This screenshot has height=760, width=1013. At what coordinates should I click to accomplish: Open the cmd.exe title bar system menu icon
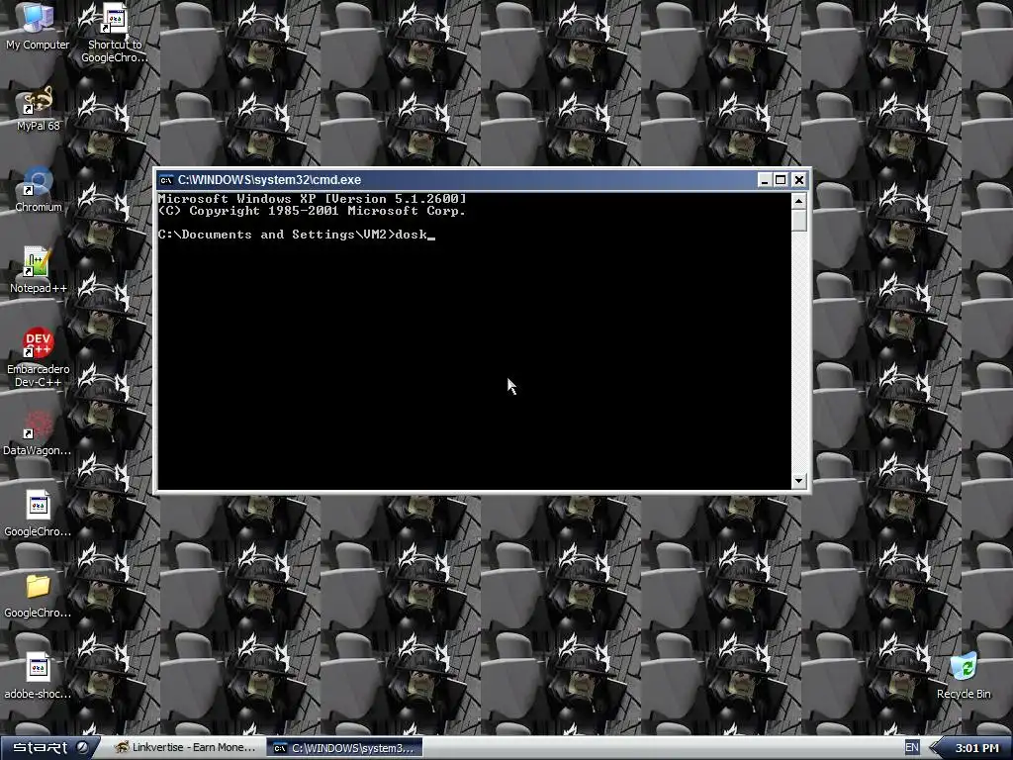click(166, 180)
